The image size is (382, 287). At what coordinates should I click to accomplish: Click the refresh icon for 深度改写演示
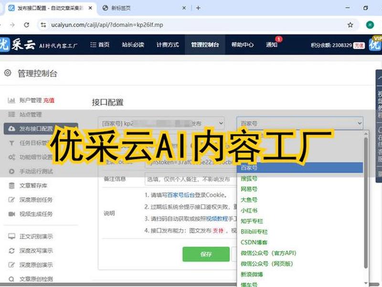[11, 251]
